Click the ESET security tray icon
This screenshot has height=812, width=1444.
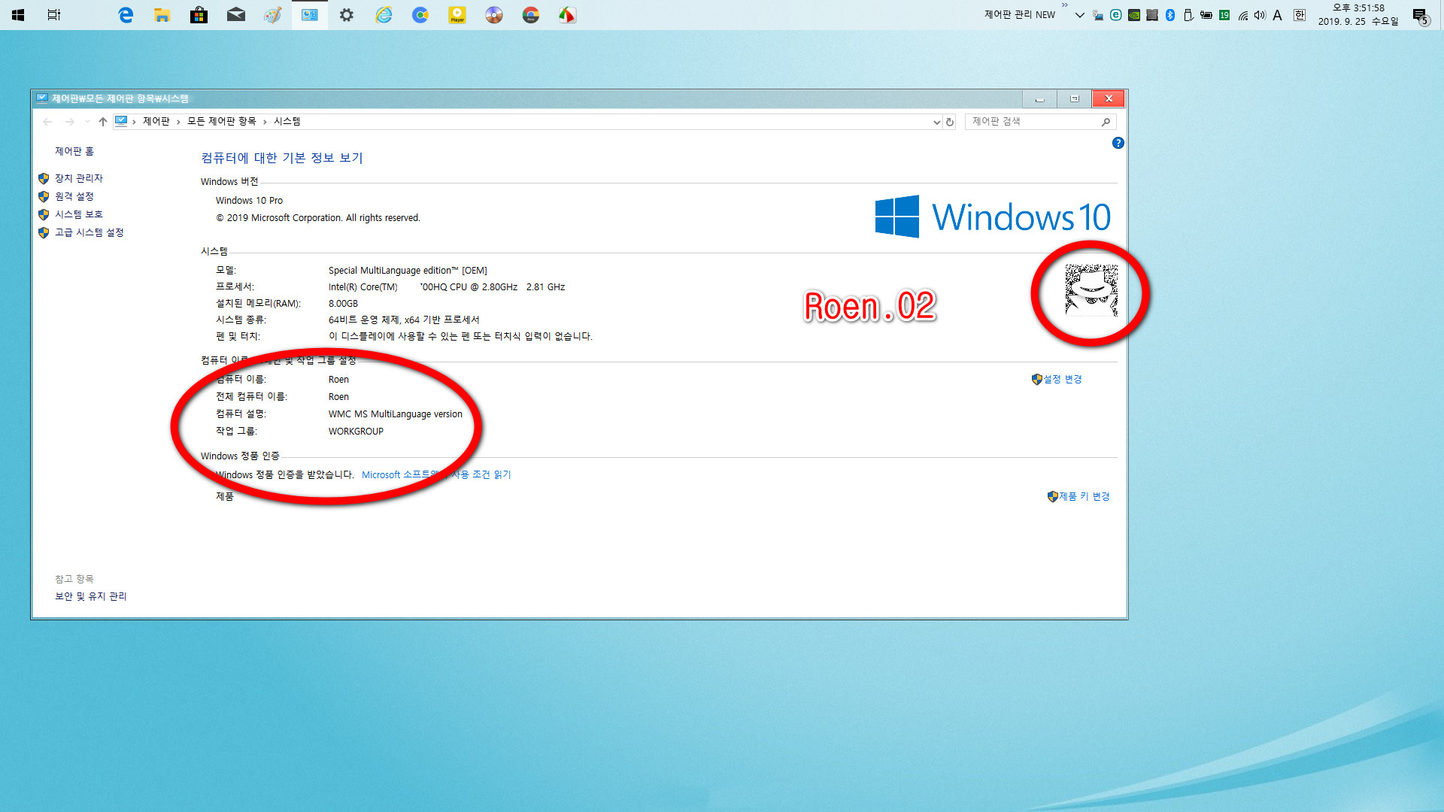1116,15
